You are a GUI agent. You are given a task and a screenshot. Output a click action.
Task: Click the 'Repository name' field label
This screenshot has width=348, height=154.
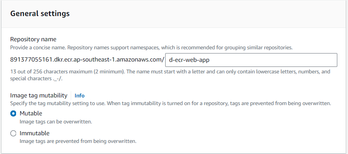point(33,39)
